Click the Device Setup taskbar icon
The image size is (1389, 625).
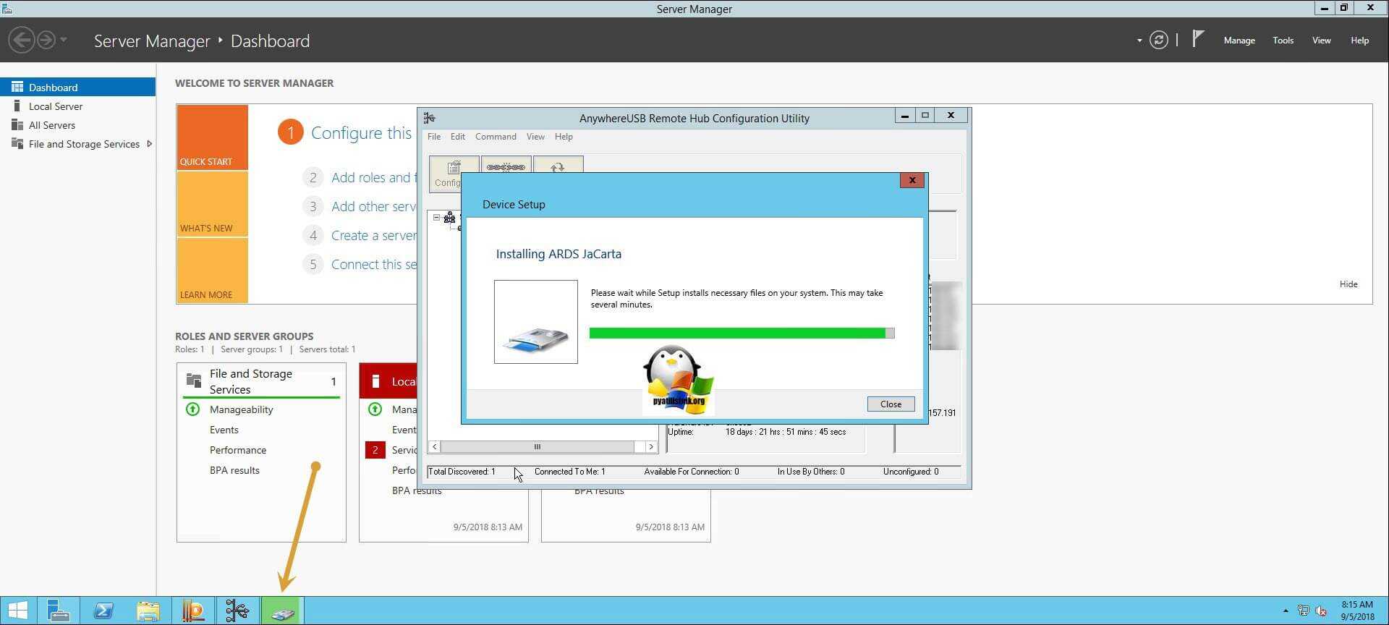(x=282, y=611)
